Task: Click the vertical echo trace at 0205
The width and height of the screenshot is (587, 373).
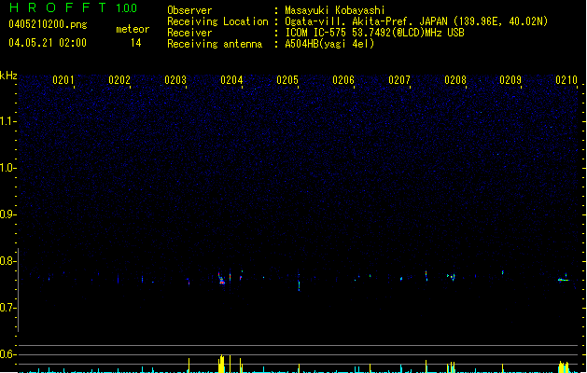Action: tap(299, 283)
